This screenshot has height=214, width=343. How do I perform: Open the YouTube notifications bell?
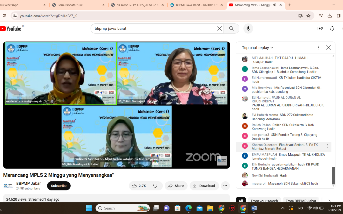pyautogui.click(x=332, y=29)
